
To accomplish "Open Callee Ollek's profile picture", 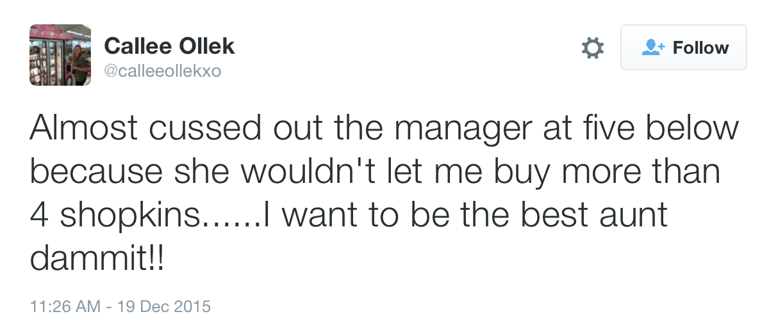I will pos(60,56).
